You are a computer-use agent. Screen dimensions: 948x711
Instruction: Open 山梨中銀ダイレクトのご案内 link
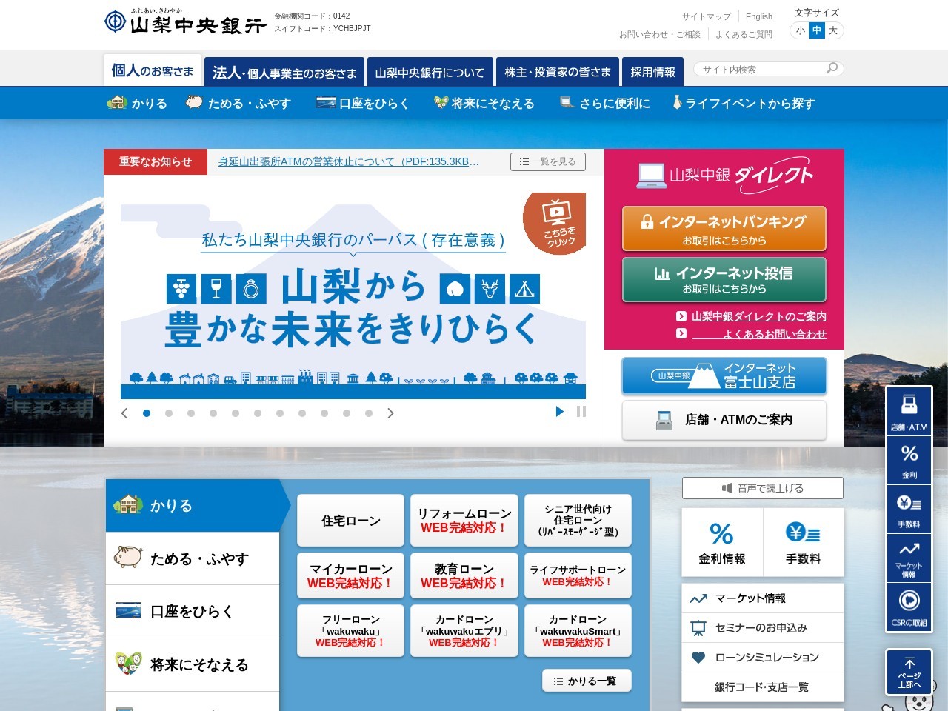(x=759, y=316)
